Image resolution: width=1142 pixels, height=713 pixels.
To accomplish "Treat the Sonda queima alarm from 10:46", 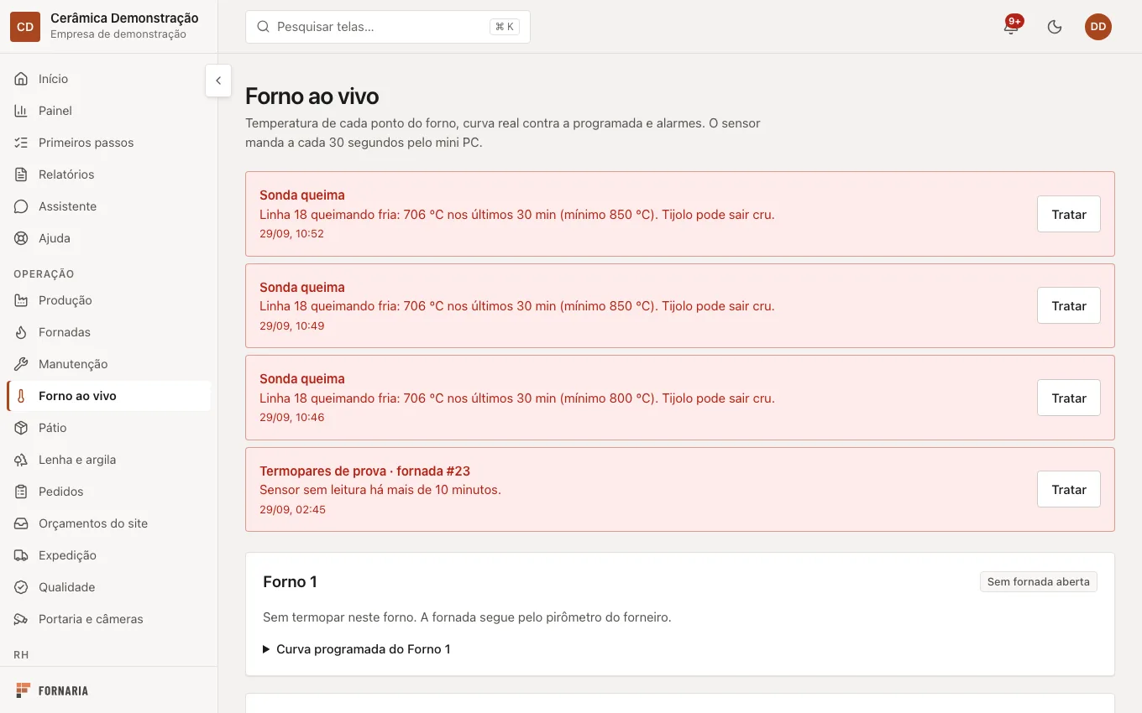I will click(1069, 398).
